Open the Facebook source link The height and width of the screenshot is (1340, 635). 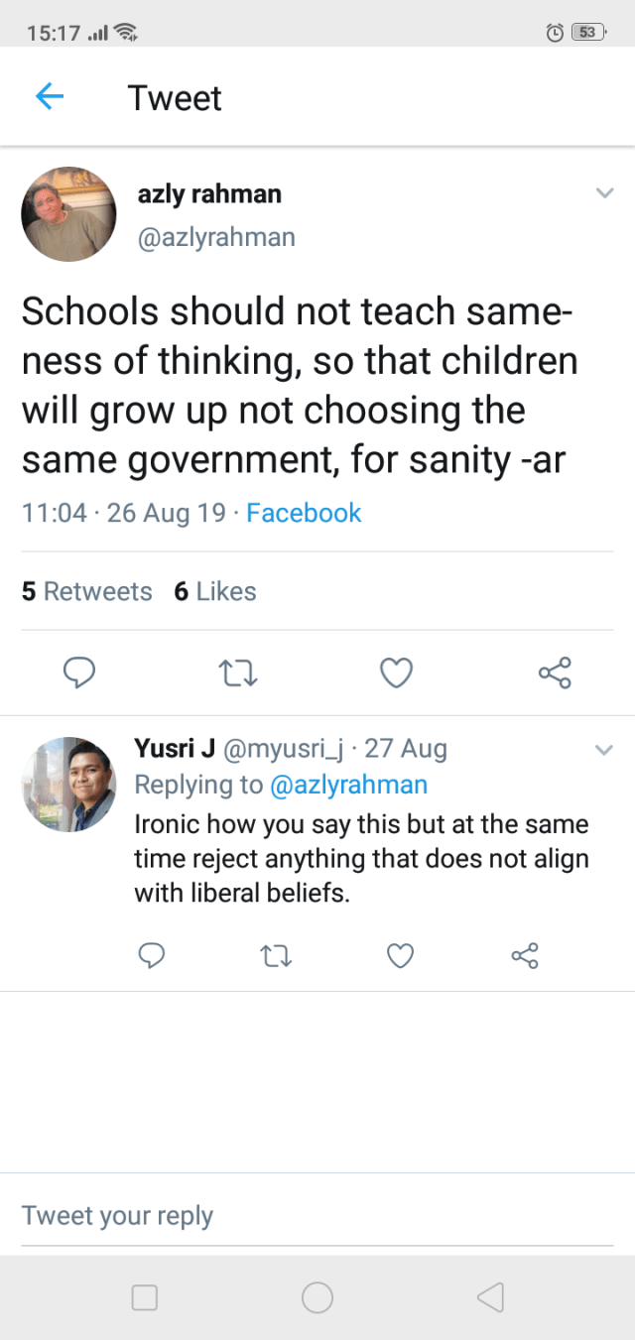click(304, 513)
